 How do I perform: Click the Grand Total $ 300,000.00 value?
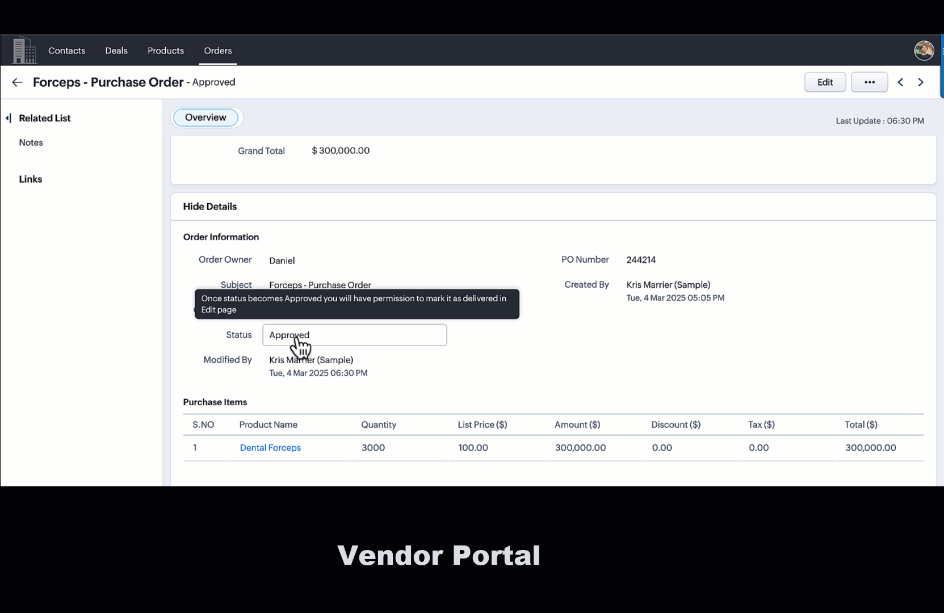click(x=341, y=150)
